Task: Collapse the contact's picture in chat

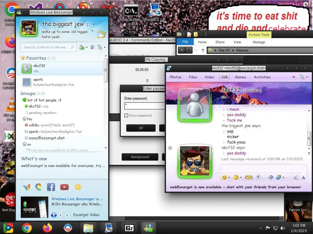Action: pos(170,91)
